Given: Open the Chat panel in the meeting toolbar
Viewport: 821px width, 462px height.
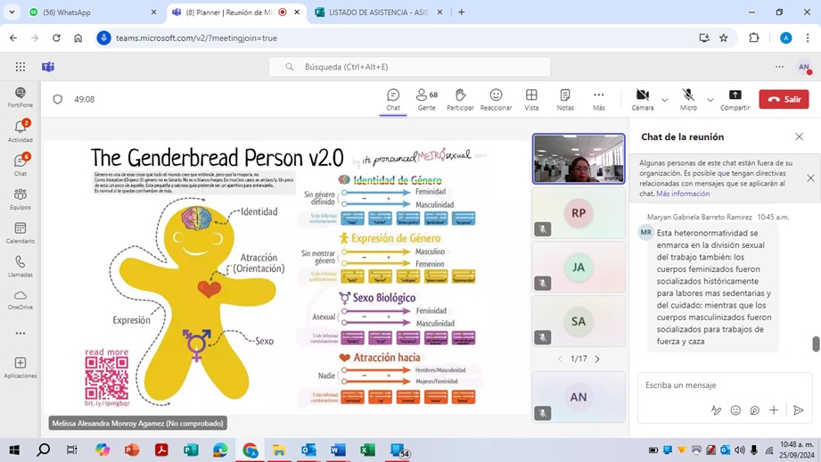Looking at the screenshot, I should 393,99.
